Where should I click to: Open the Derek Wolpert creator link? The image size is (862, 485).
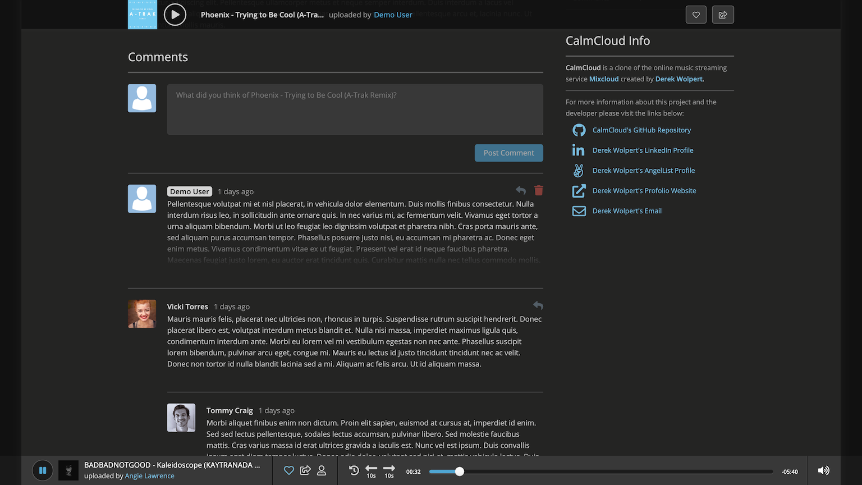point(680,79)
